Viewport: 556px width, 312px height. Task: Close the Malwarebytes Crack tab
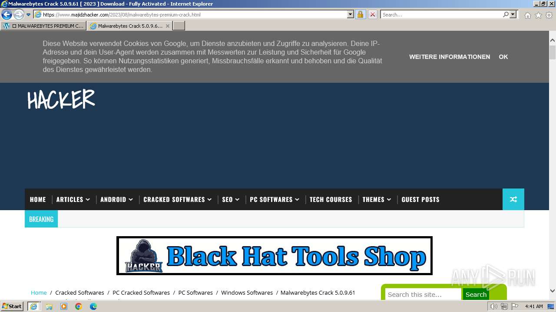(x=168, y=26)
